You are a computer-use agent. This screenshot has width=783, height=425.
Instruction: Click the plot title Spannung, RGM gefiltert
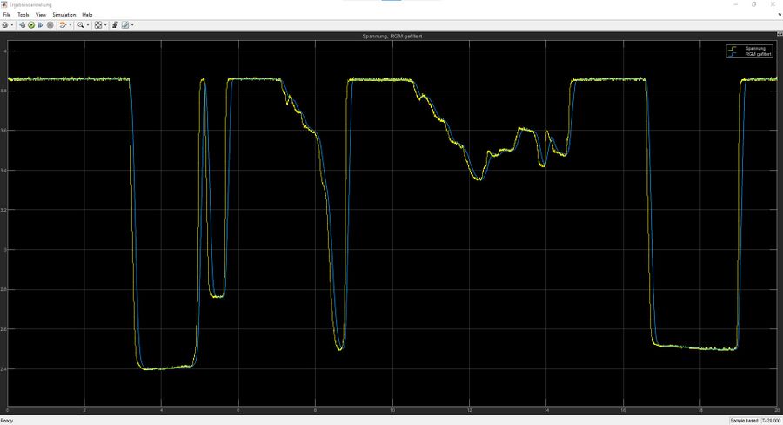(x=391, y=36)
